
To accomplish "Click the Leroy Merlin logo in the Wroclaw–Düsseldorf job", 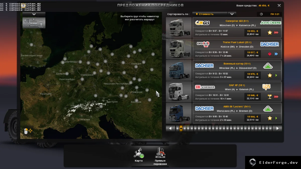I will click(268, 66).
